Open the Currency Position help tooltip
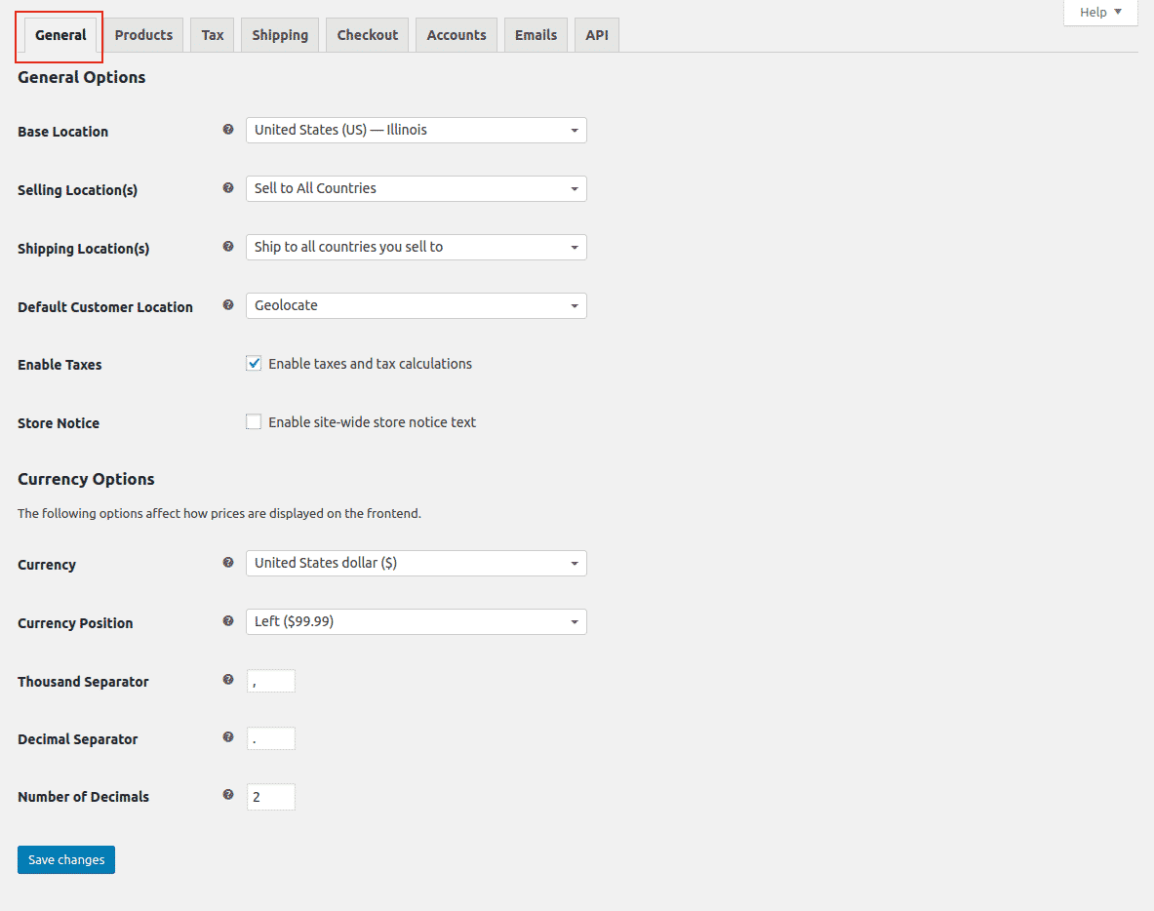1154x911 pixels. [x=228, y=620]
